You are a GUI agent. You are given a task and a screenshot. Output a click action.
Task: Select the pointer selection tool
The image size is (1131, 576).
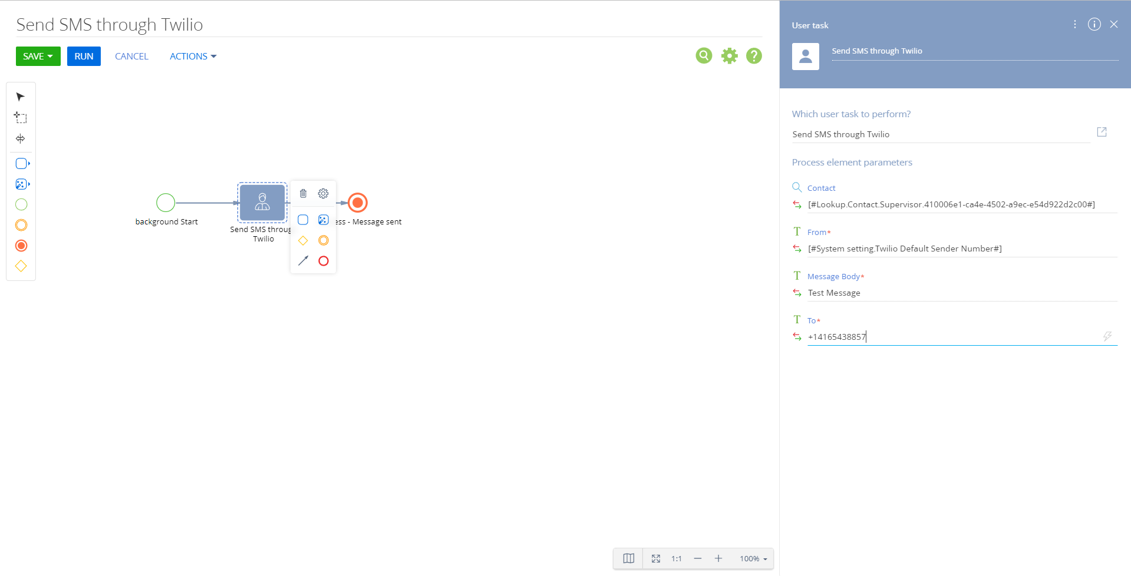point(20,96)
